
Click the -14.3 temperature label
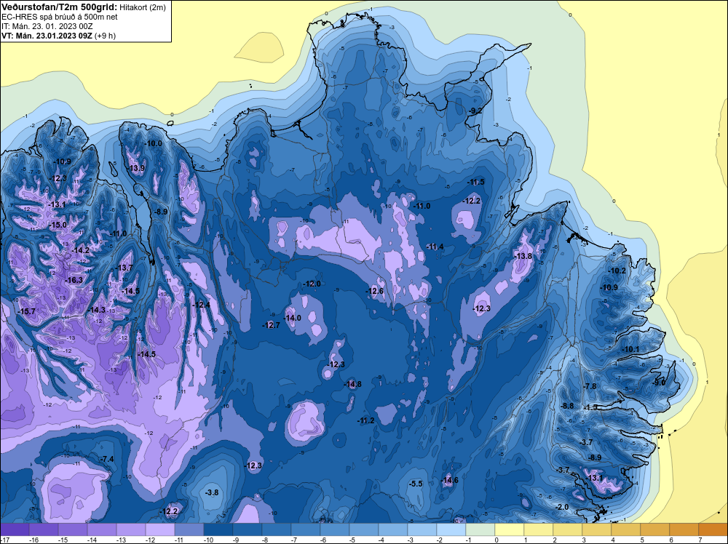click(97, 310)
